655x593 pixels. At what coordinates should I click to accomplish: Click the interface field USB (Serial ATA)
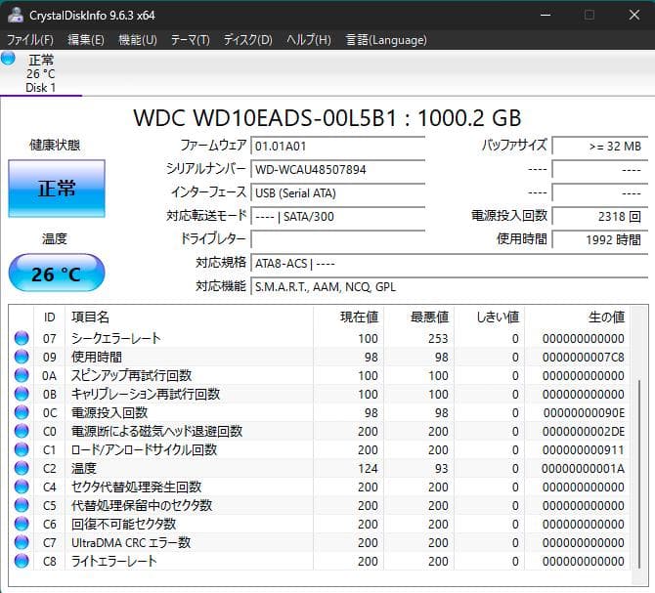pyautogui.click(x=337, y=192)
